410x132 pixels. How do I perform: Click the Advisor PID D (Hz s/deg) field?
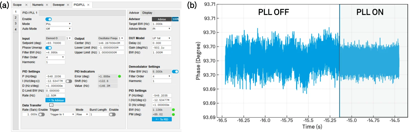click(x=162, y=105)
